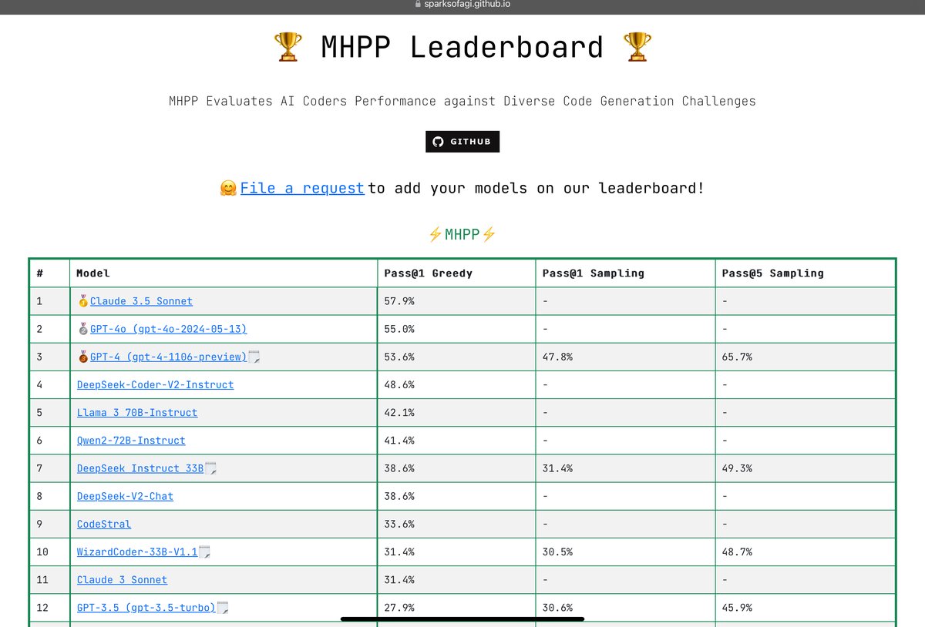925x627 pixels.
Task: Click the MHPP section heading
Action: (462, 234)
